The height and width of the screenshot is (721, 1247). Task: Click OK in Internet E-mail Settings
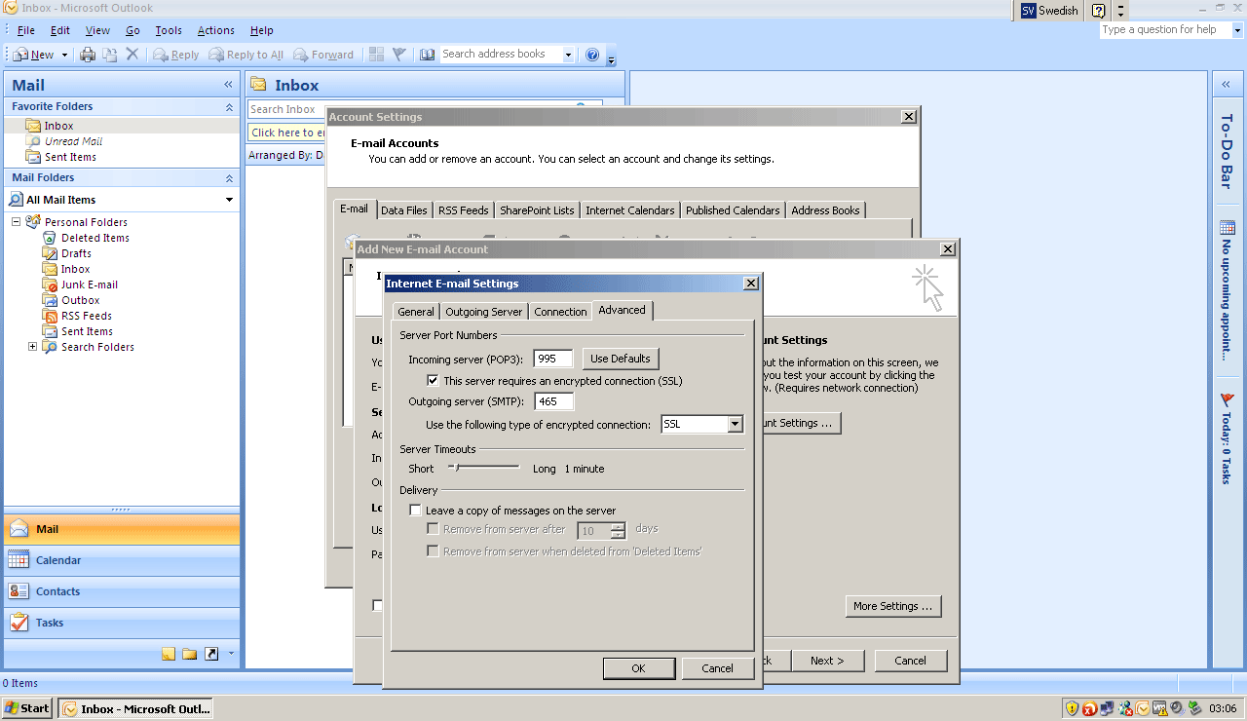click(x=638, y=668)
